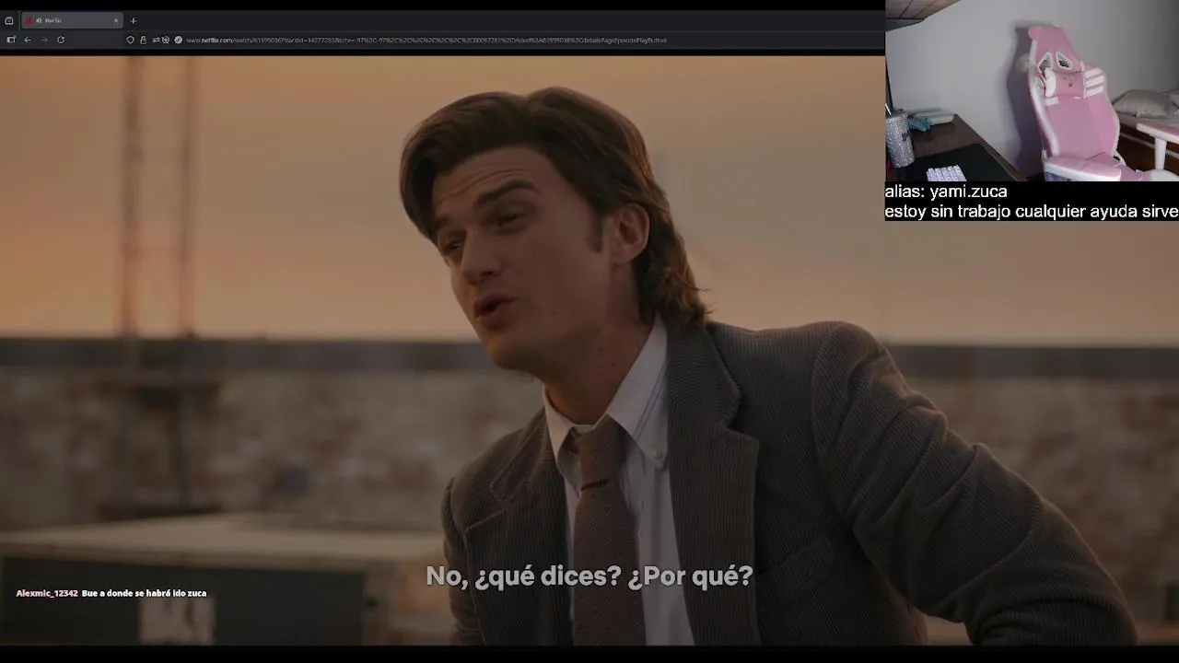Open the sidebar toggle icon
The height and width of the screenshot is (663, 1179).
coord(11,40)
